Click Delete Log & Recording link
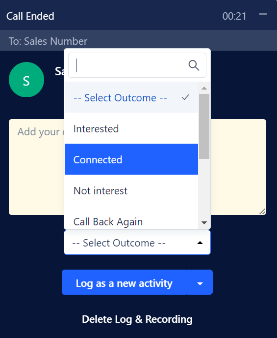The height and width of the screenshot is (338, 277). pyautogui.click(x=137, y=319)
